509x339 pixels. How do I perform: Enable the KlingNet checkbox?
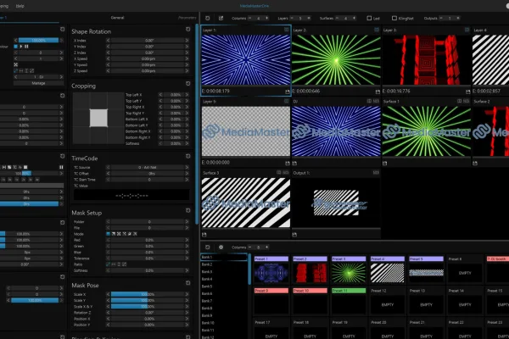coord(394,18)
